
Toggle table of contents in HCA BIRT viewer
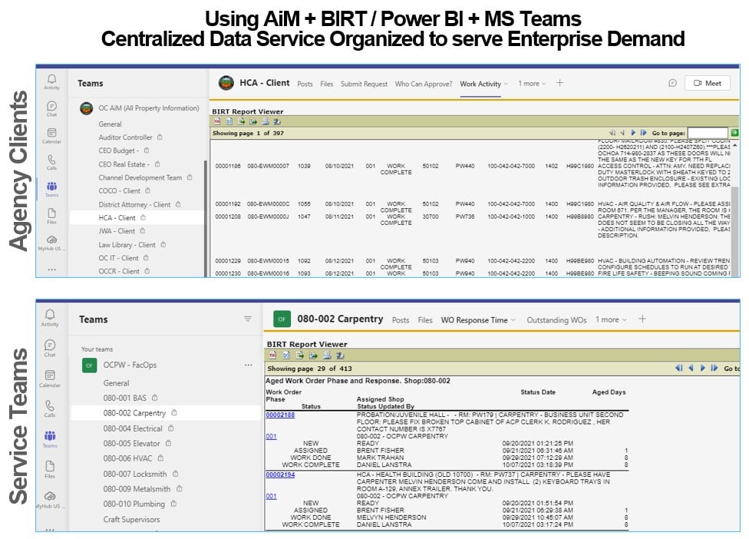point(218,121)
